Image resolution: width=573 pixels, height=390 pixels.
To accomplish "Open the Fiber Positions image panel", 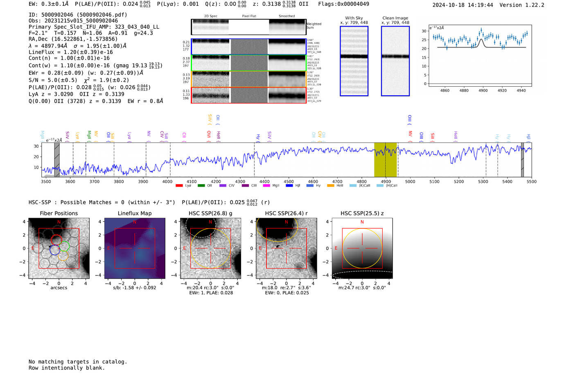I will [x=59, y=248].
